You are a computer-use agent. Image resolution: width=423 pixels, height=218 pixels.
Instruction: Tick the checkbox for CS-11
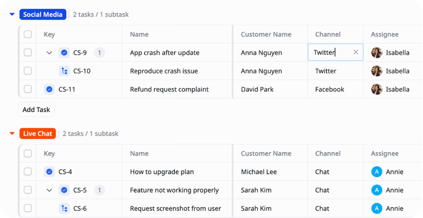click(28, 89)
